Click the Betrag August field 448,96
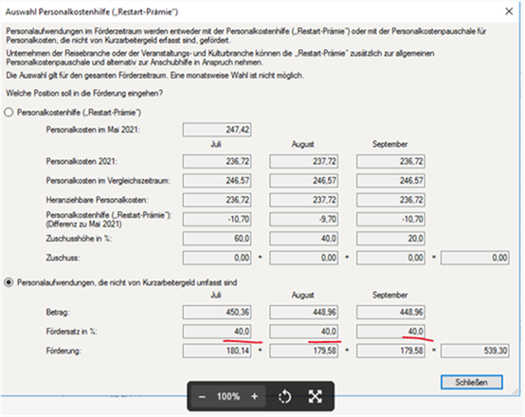 tap(303, 312)
